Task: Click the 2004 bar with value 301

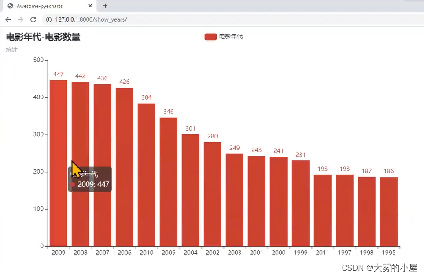Action: [190, 190]
